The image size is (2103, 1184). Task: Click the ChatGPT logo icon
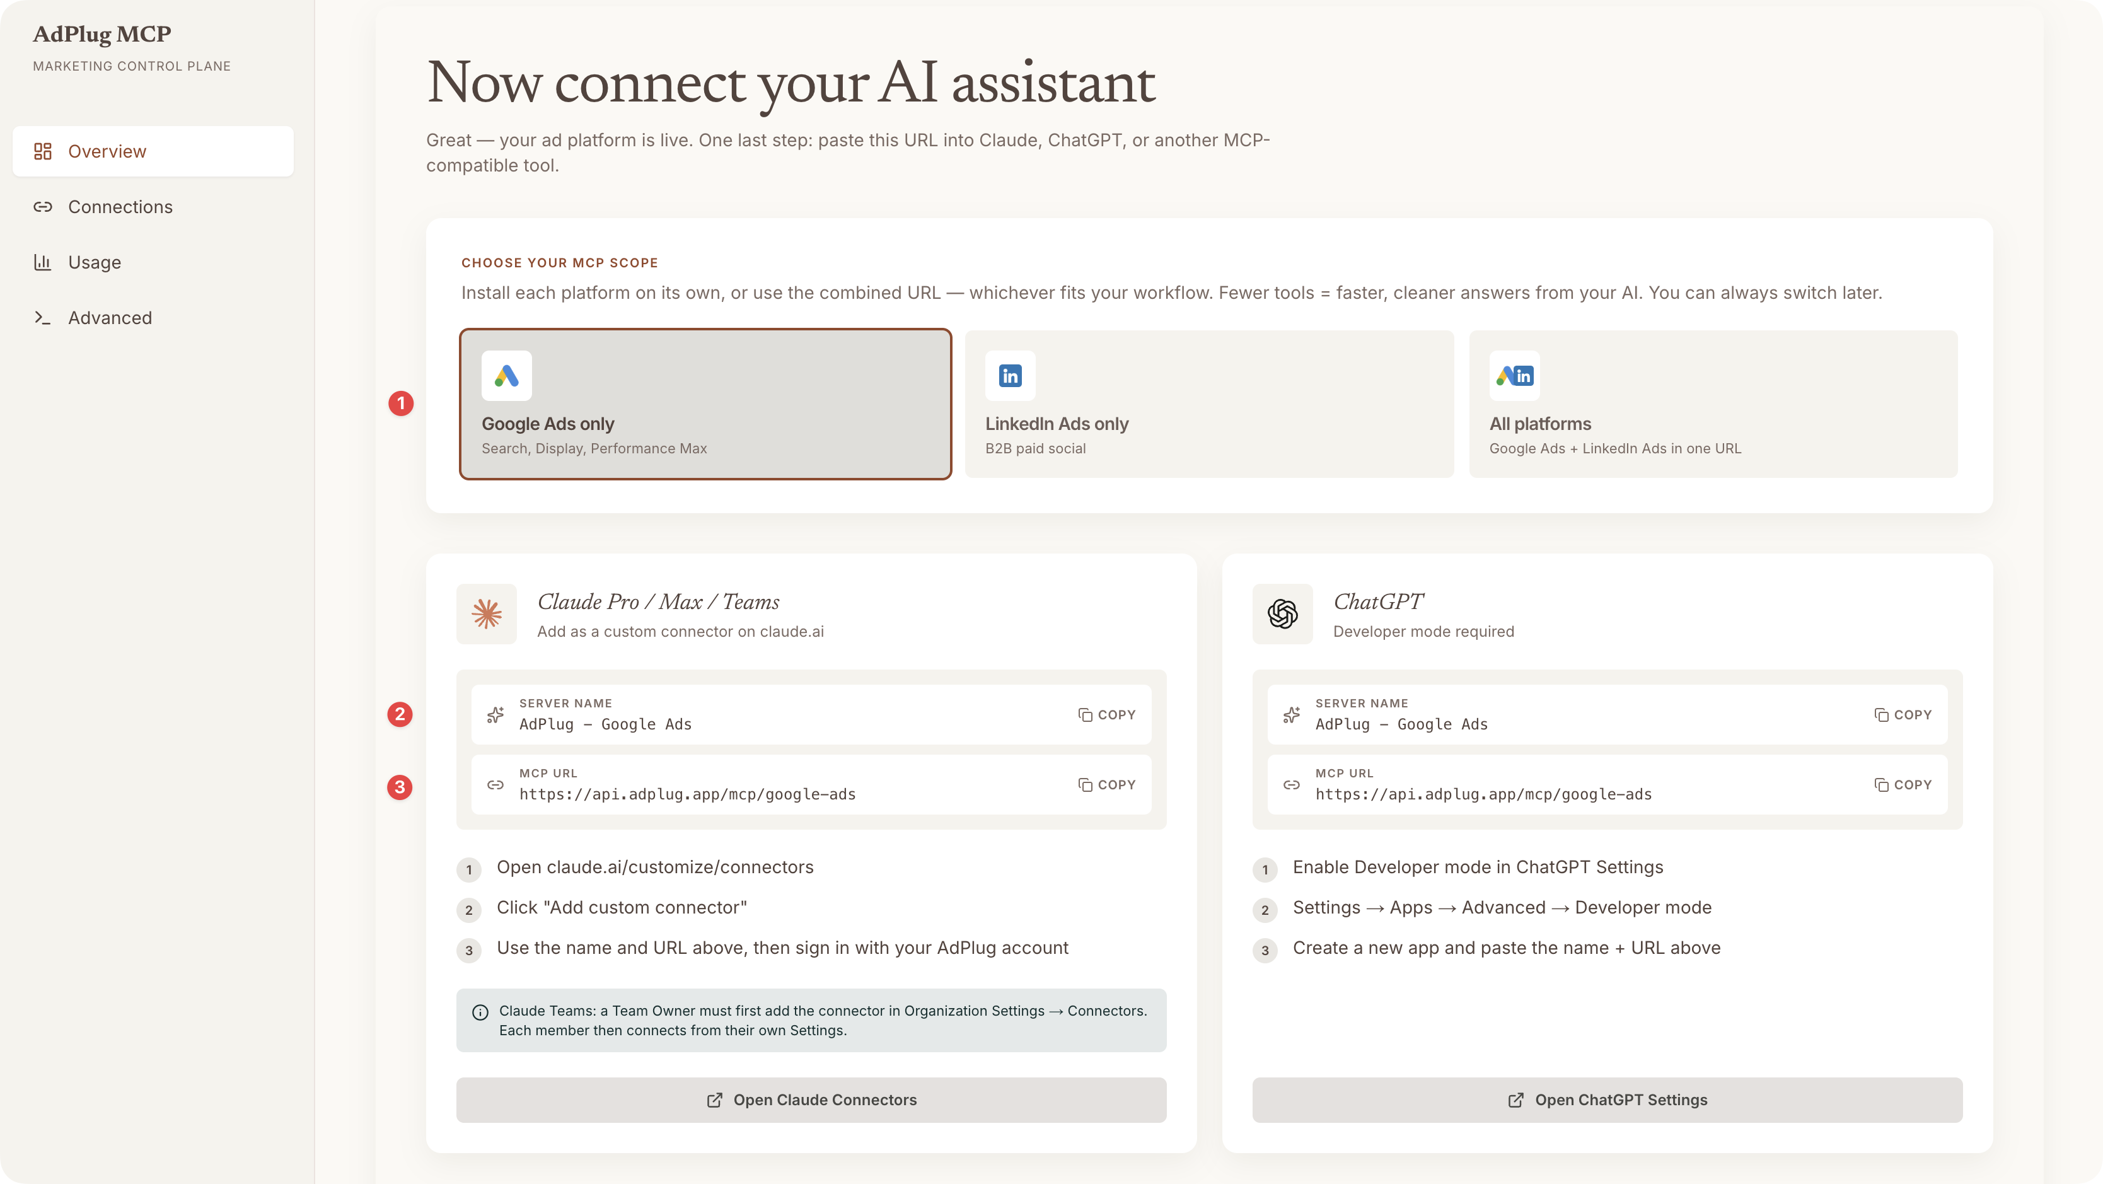click(x=1282, y=614)
